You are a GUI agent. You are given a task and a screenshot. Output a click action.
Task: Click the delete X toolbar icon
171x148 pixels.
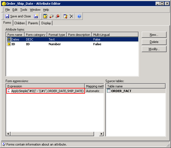pos(71,16)
